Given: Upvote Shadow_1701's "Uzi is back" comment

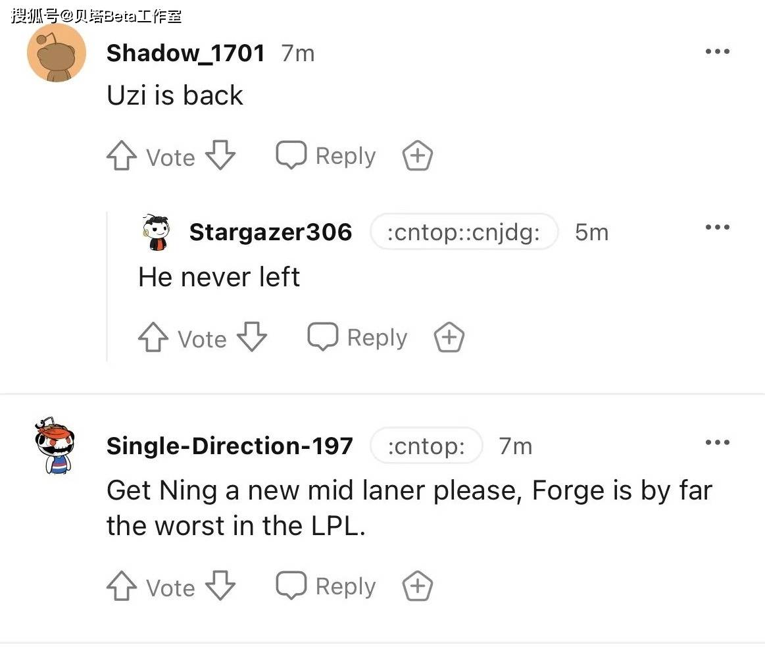Looking at the screenshot, I should click(122, 156).
